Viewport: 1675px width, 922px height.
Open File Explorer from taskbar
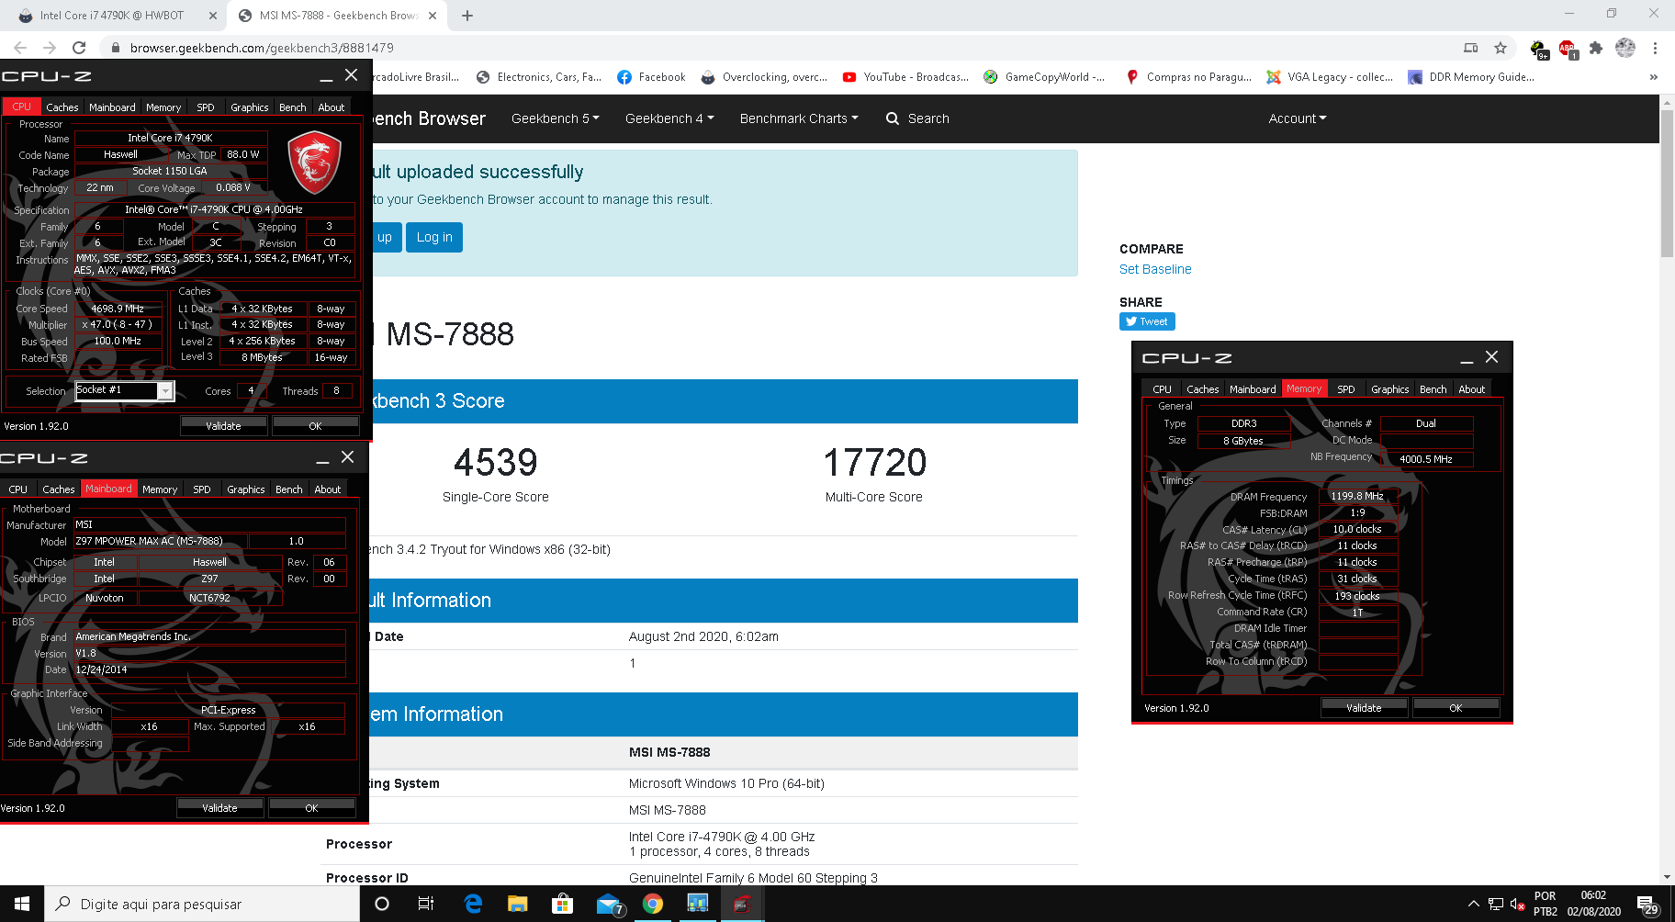pyautogui.click(x=517, y=904)
